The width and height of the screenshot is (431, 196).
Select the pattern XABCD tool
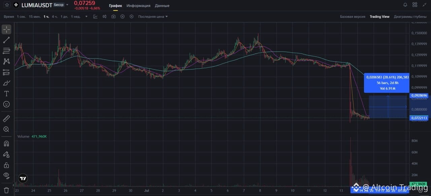tap(6, 62)
